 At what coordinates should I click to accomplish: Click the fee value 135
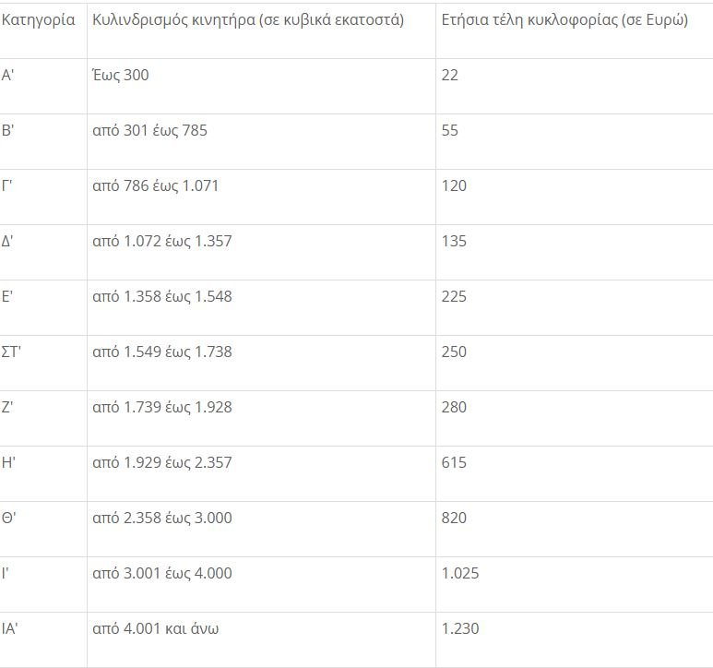455,241
